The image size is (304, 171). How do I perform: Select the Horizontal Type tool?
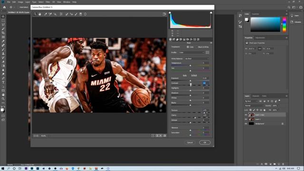[x=3, y=82]
